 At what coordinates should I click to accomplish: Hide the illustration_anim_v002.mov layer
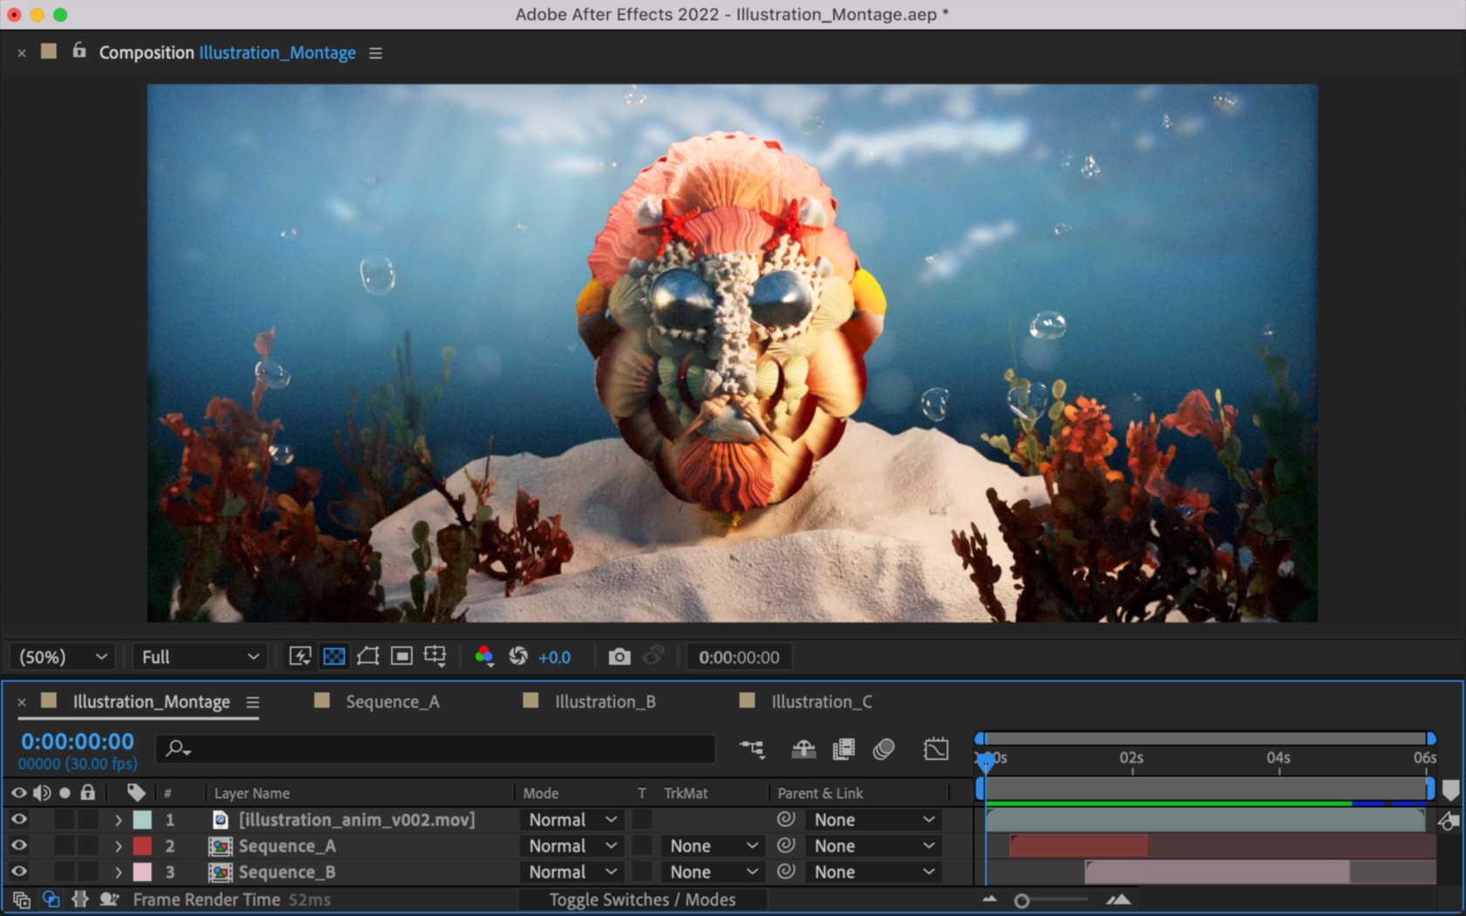[x=18, y=819]
